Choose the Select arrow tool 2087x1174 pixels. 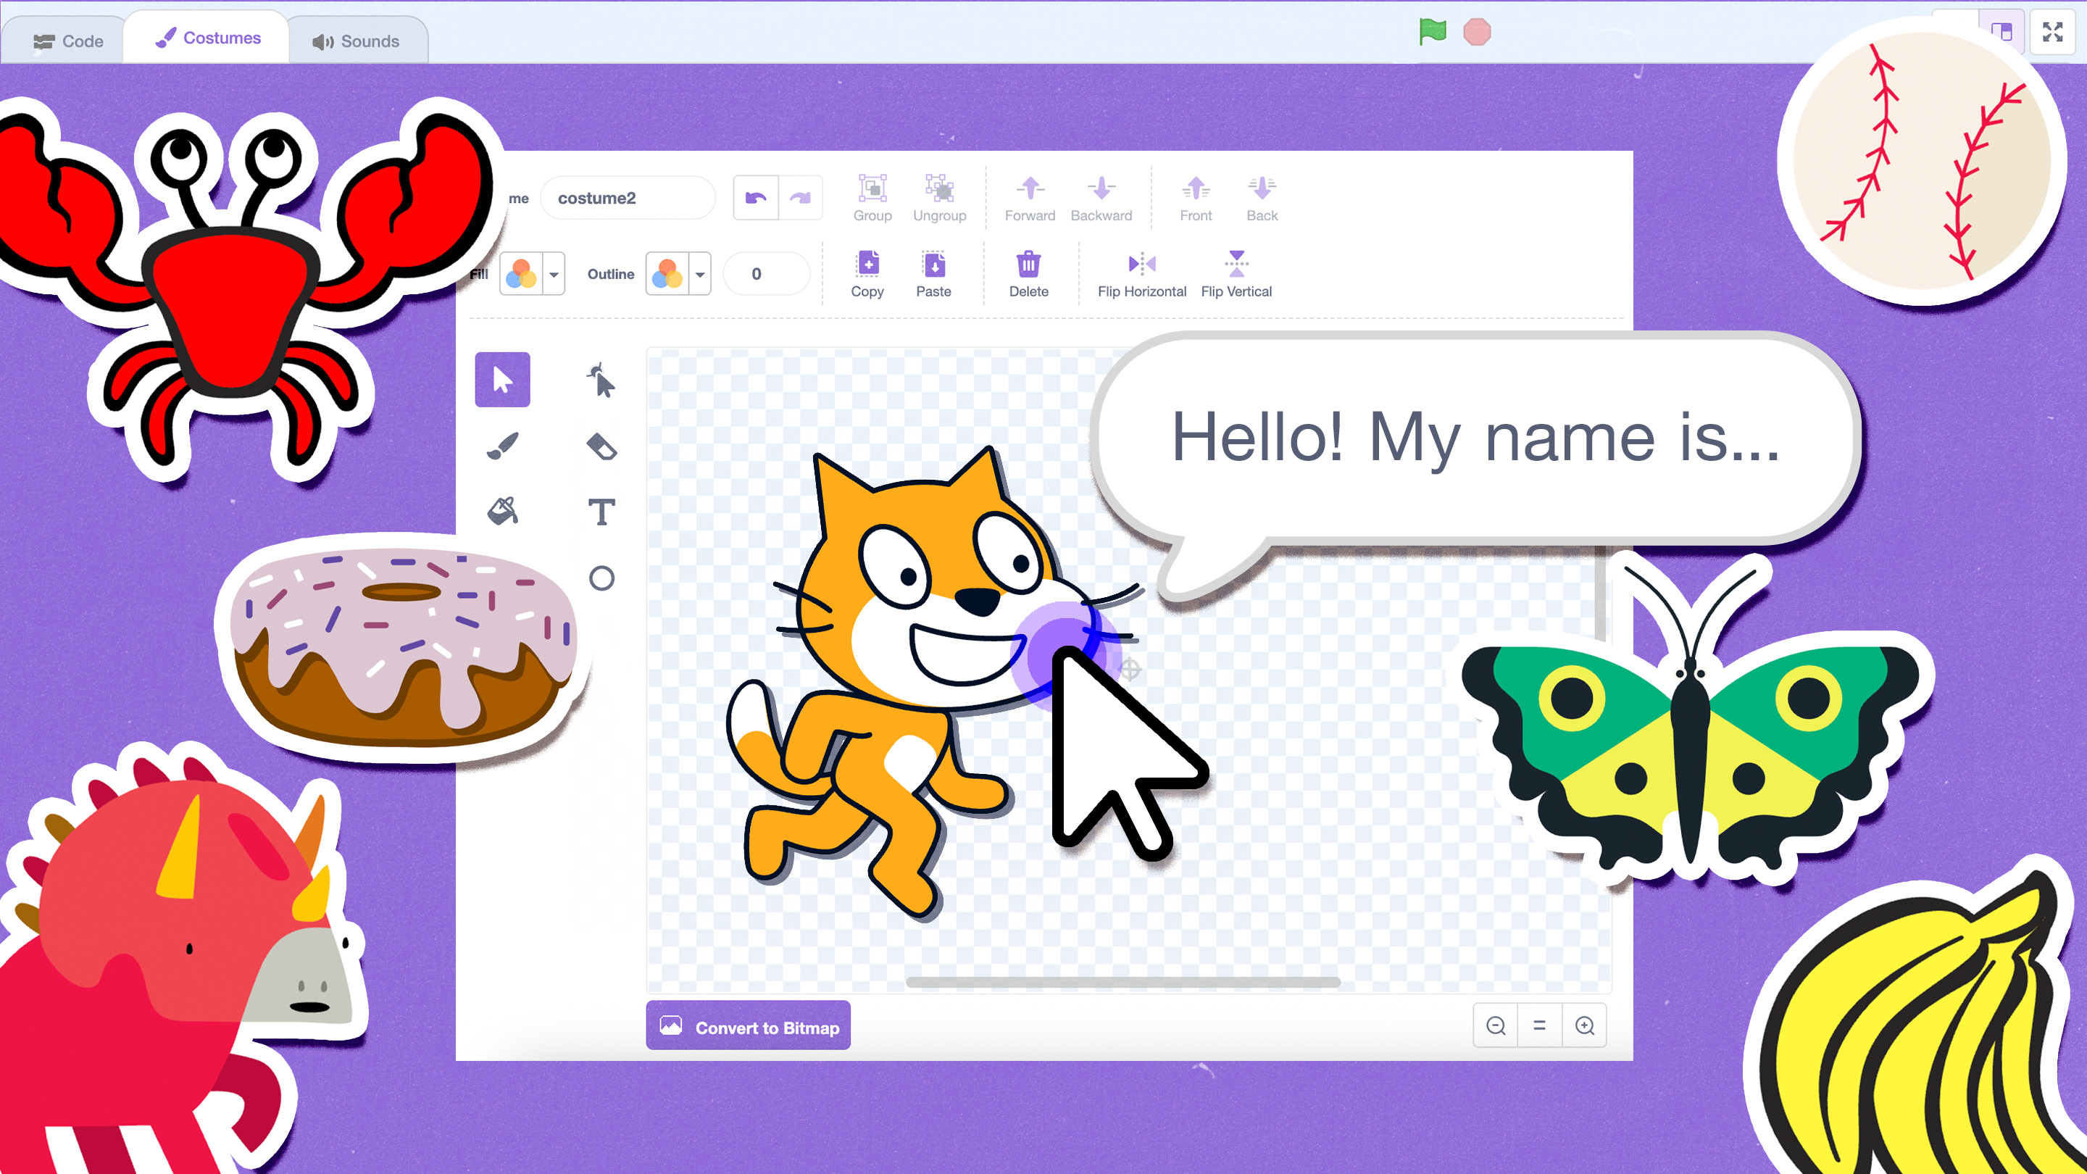(502, 379)
